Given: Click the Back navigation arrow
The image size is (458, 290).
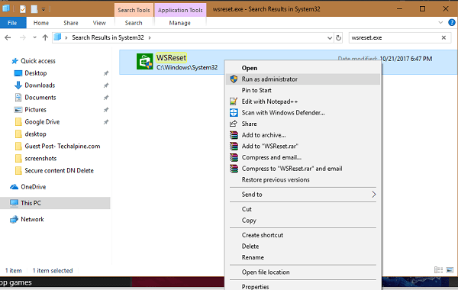Looking at the screenshot, I should click(x=8, y=37).
